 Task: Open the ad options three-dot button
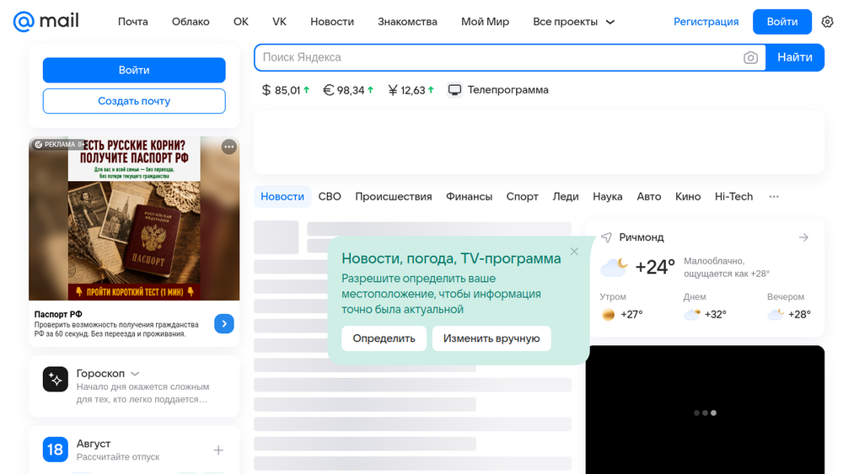click(x=229, y=146)
